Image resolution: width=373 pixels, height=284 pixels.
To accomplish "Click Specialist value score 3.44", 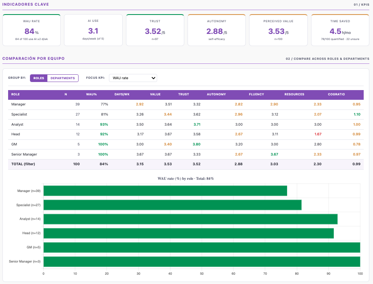I will [168, 114].
